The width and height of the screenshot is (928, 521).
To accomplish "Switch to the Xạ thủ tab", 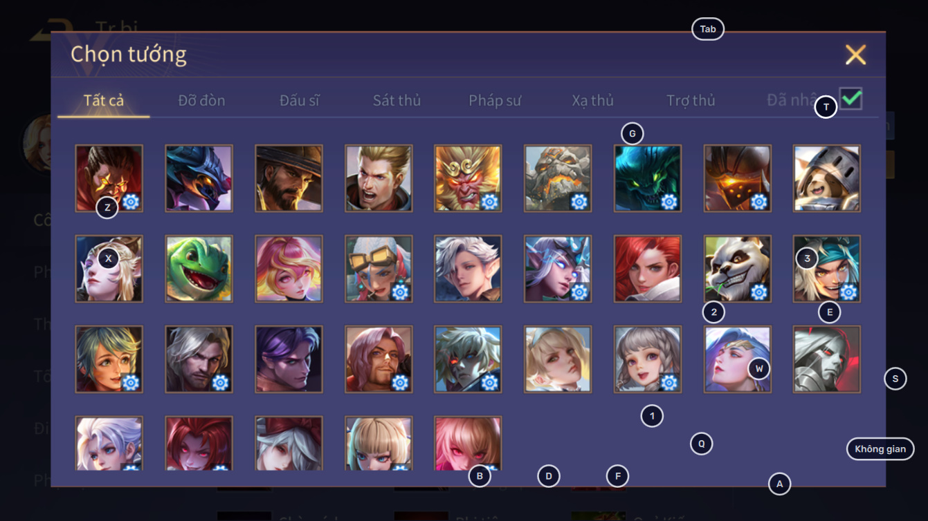I will (592, 100).
